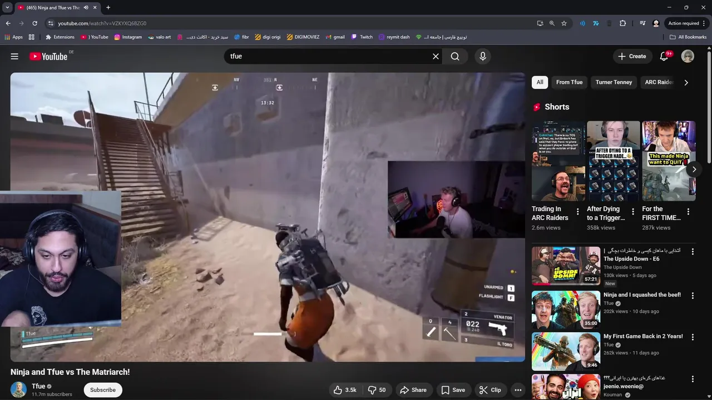Open the gmail bookmark
This screenshot has height=400, width=712.
tap(335, 37)
